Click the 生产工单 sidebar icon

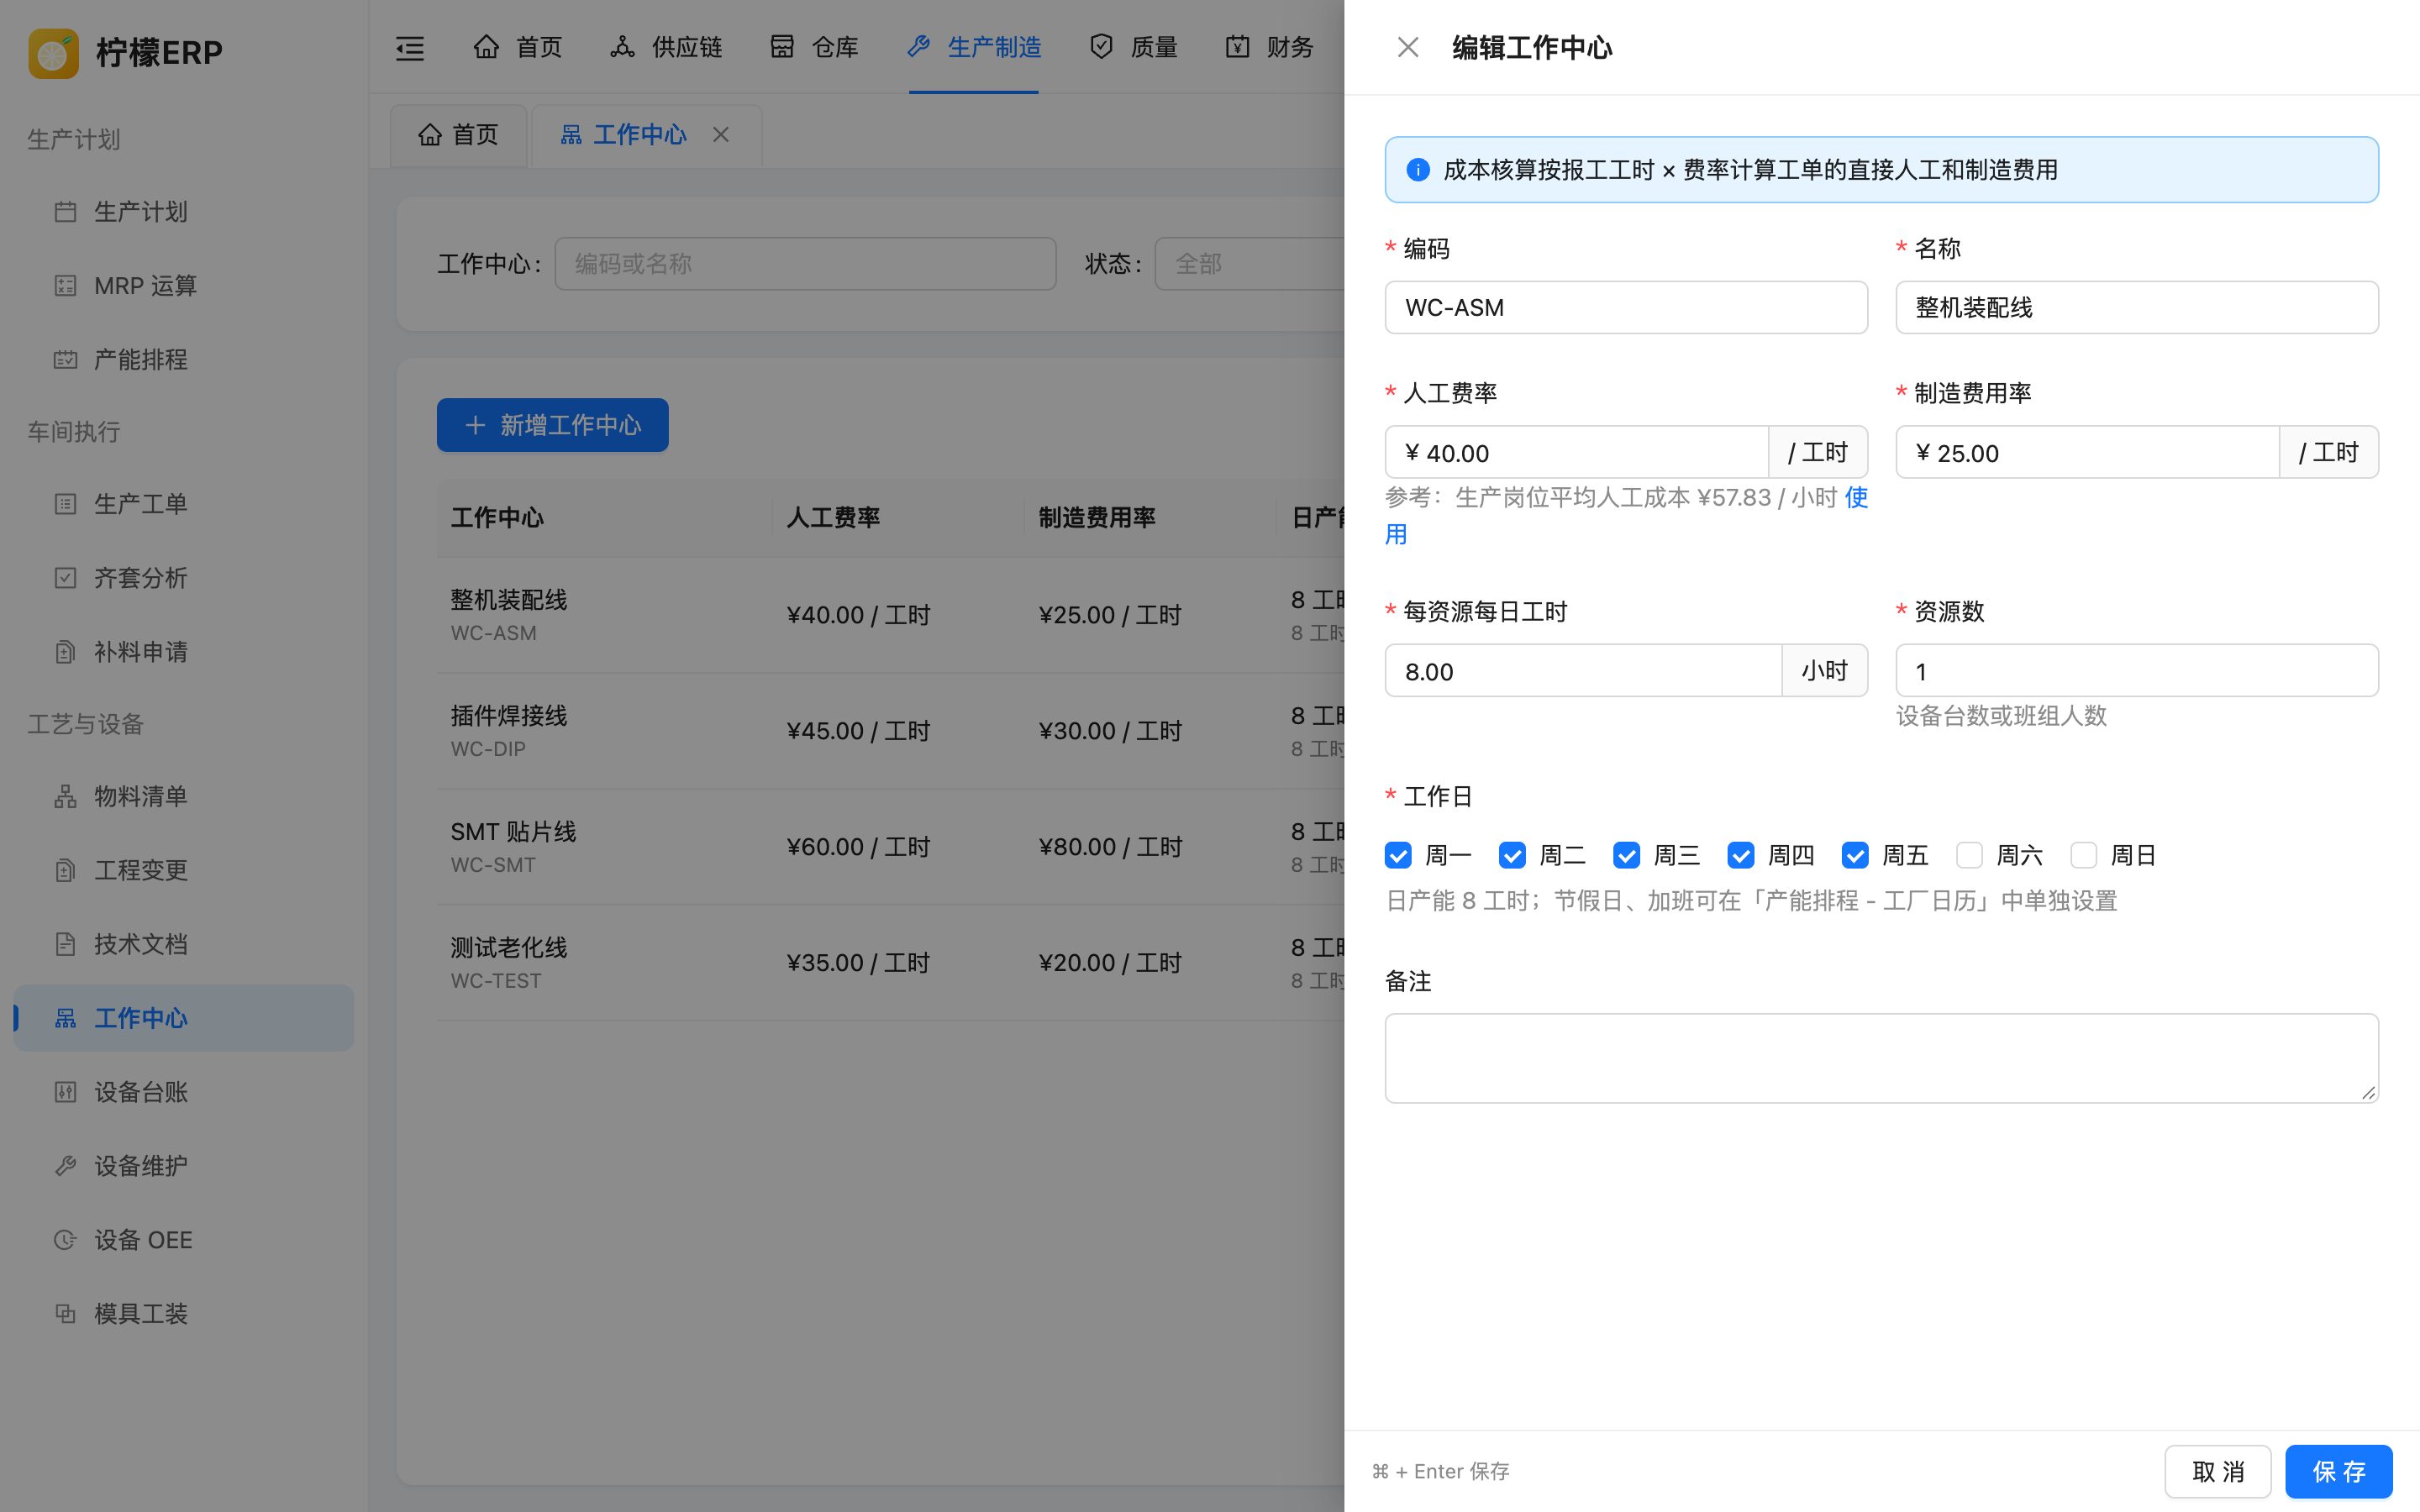[65, 504]
